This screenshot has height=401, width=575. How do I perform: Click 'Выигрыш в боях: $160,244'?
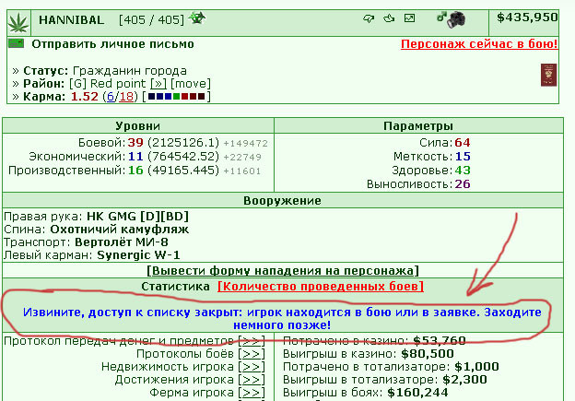click(365, 393)
